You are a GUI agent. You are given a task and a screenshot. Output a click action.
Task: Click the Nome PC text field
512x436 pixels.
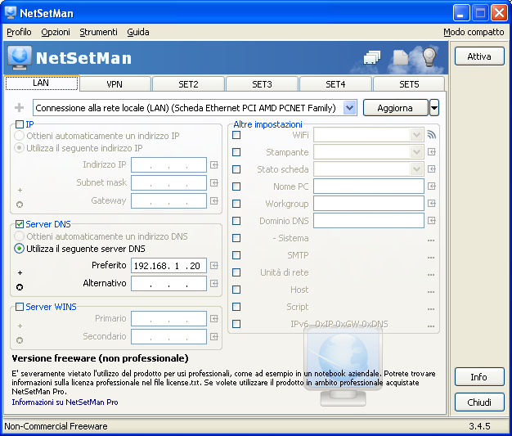click(x=369, y=187)
